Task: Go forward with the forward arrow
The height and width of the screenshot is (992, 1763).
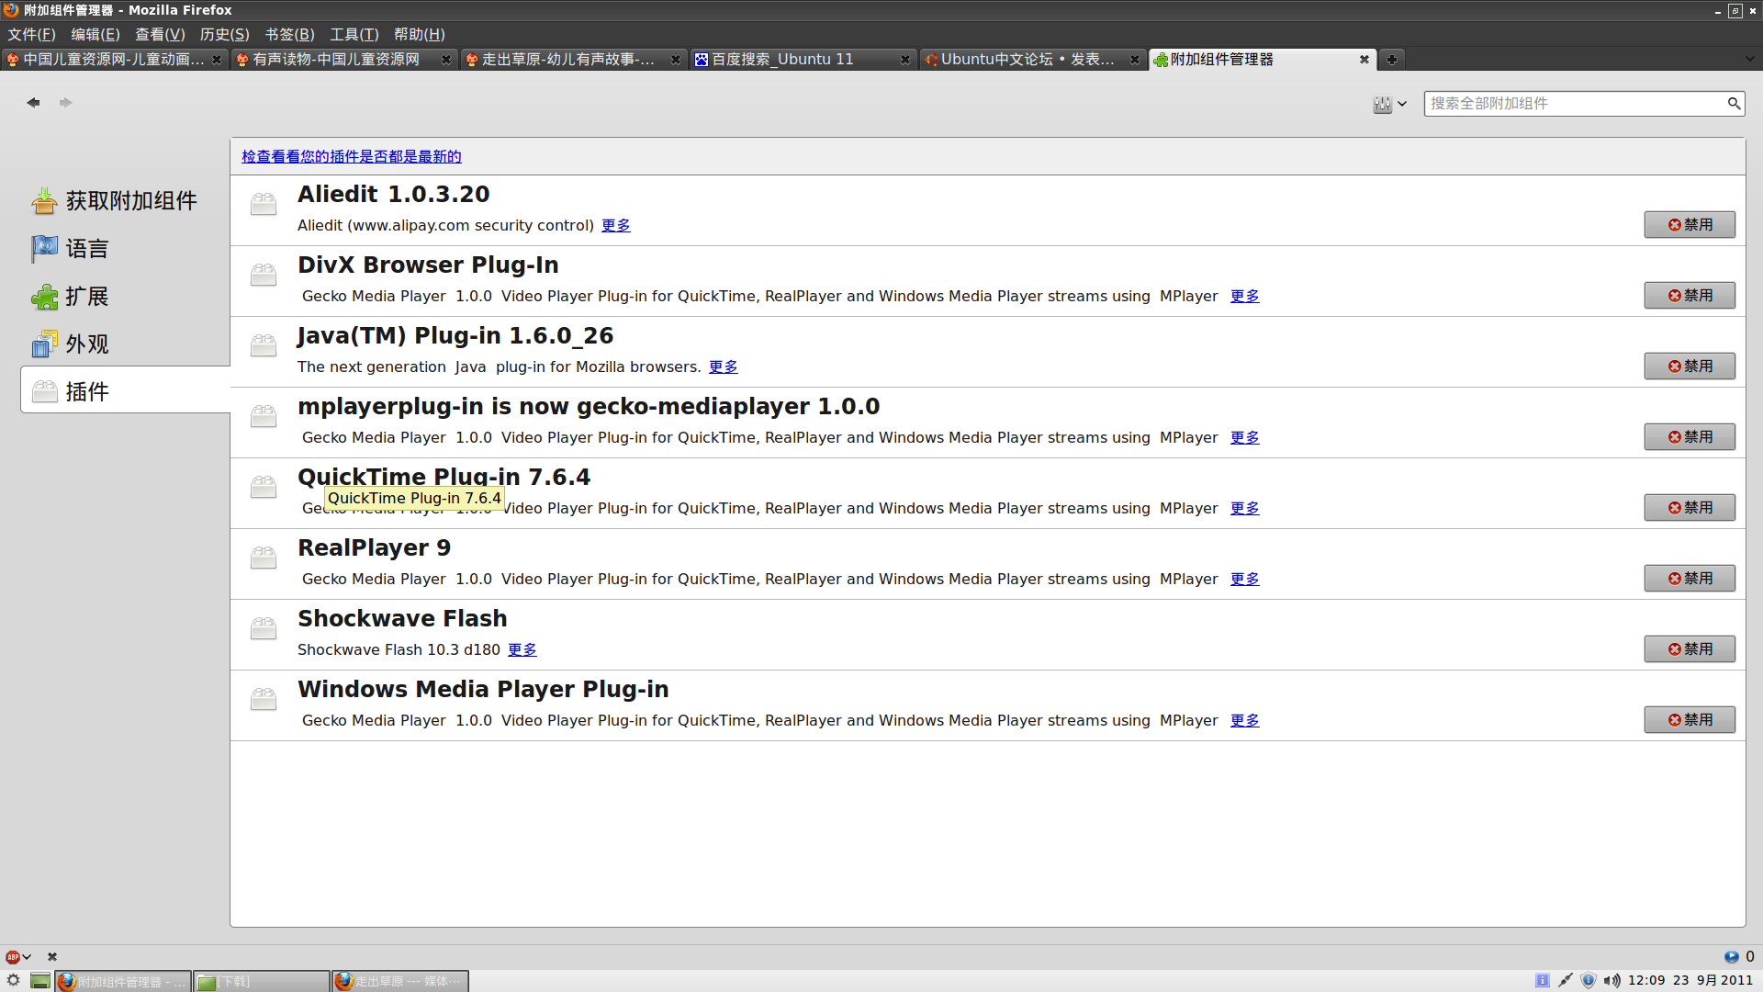Action: point(65,102)
